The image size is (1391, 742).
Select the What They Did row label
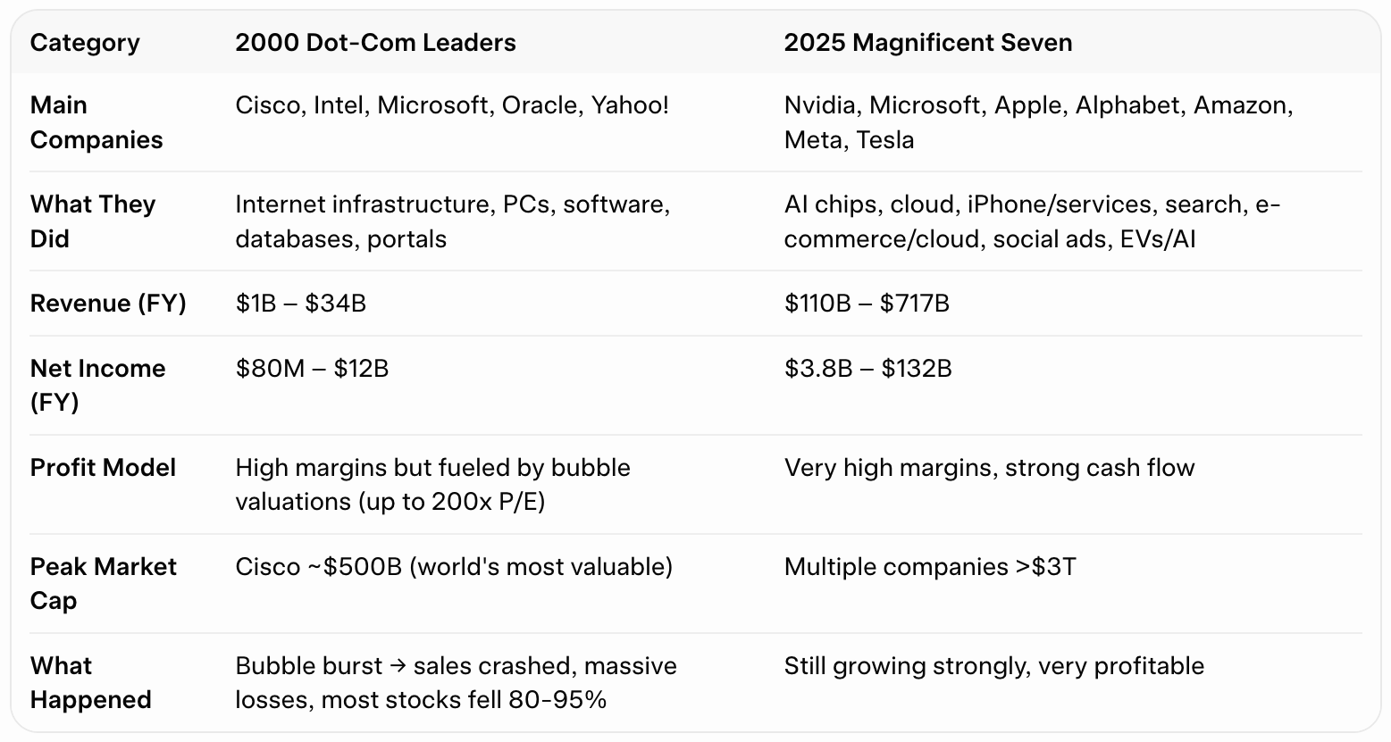pos(93,221)
